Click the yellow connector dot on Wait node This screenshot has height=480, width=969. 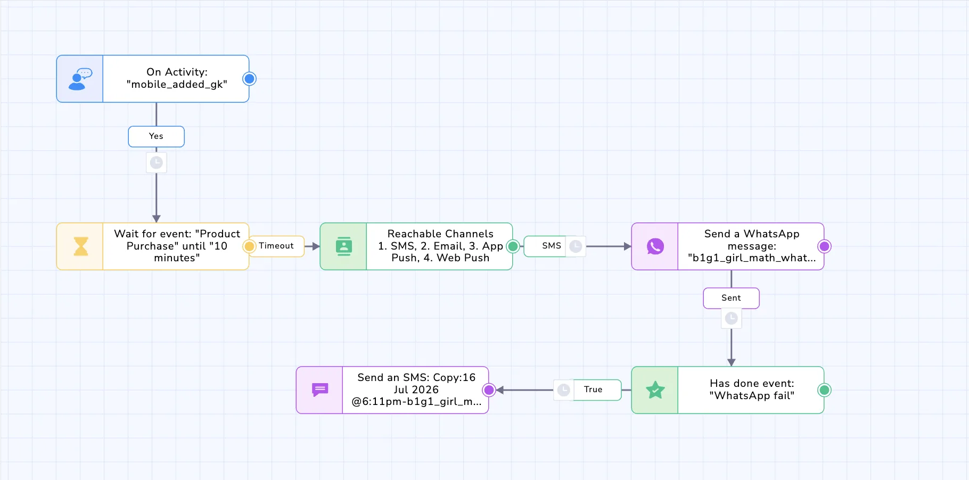[249, 246]
